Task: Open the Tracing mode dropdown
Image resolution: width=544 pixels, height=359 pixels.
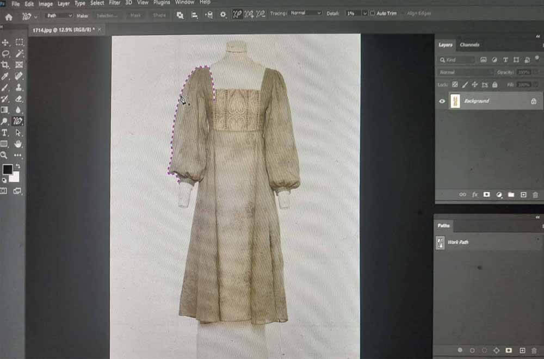Action: point(306,13)
